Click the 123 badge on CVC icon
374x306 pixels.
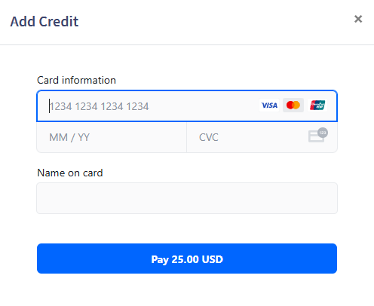pos(323,133)
